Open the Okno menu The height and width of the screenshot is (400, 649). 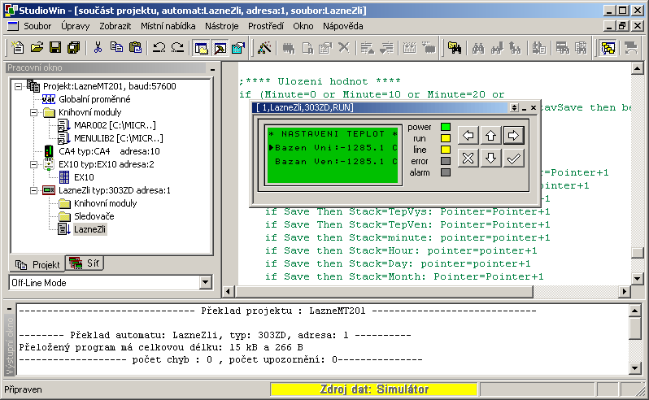(303, 26)
